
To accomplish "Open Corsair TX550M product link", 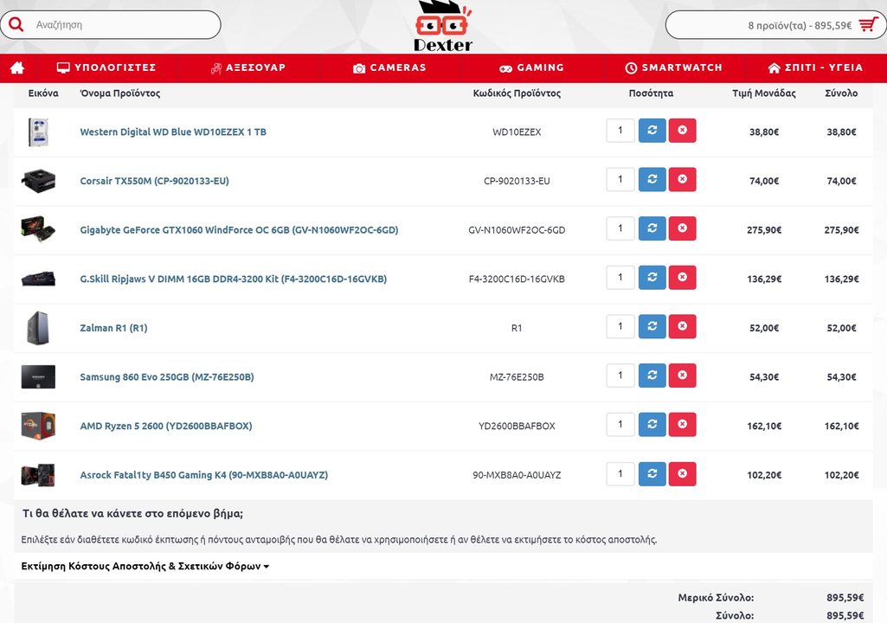I will coord(154,181).
